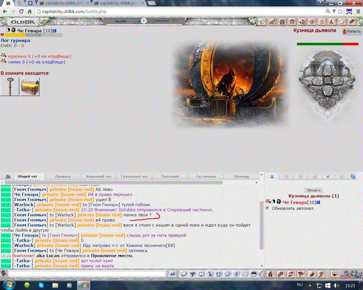
Task: Click the 'Напасть' attack button
Action: (352, 31)
